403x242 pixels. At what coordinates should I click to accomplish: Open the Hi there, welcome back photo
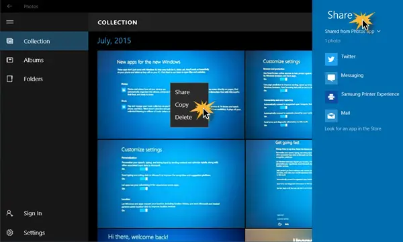171,235
